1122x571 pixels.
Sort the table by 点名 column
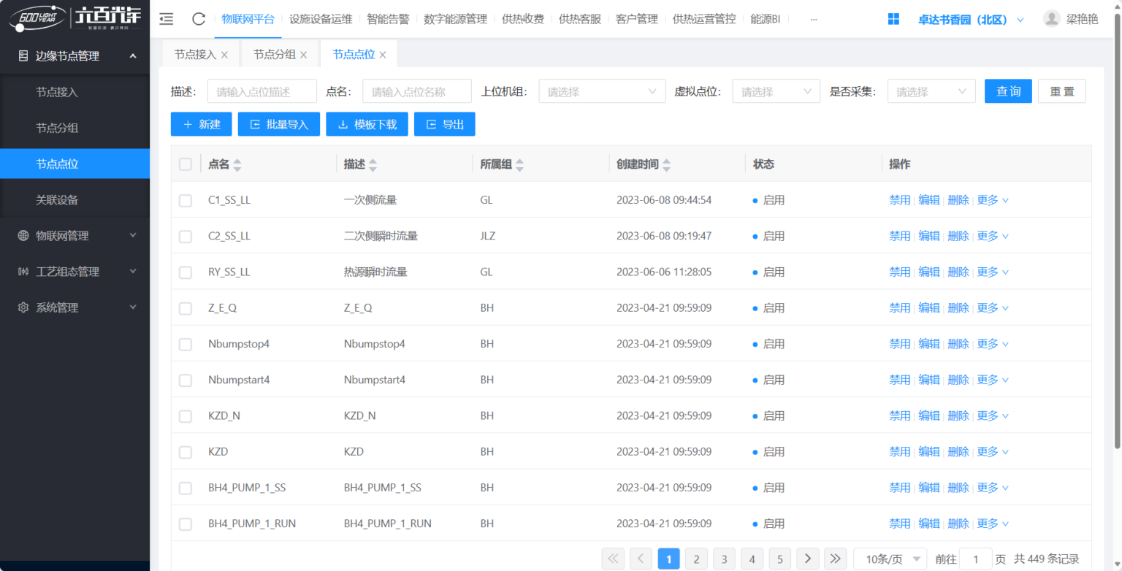[x=237, y=165]
